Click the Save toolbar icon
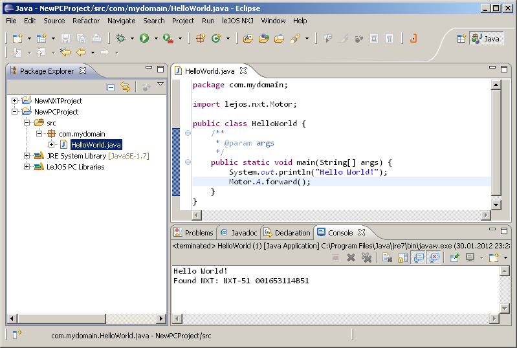 pos(65,39)
